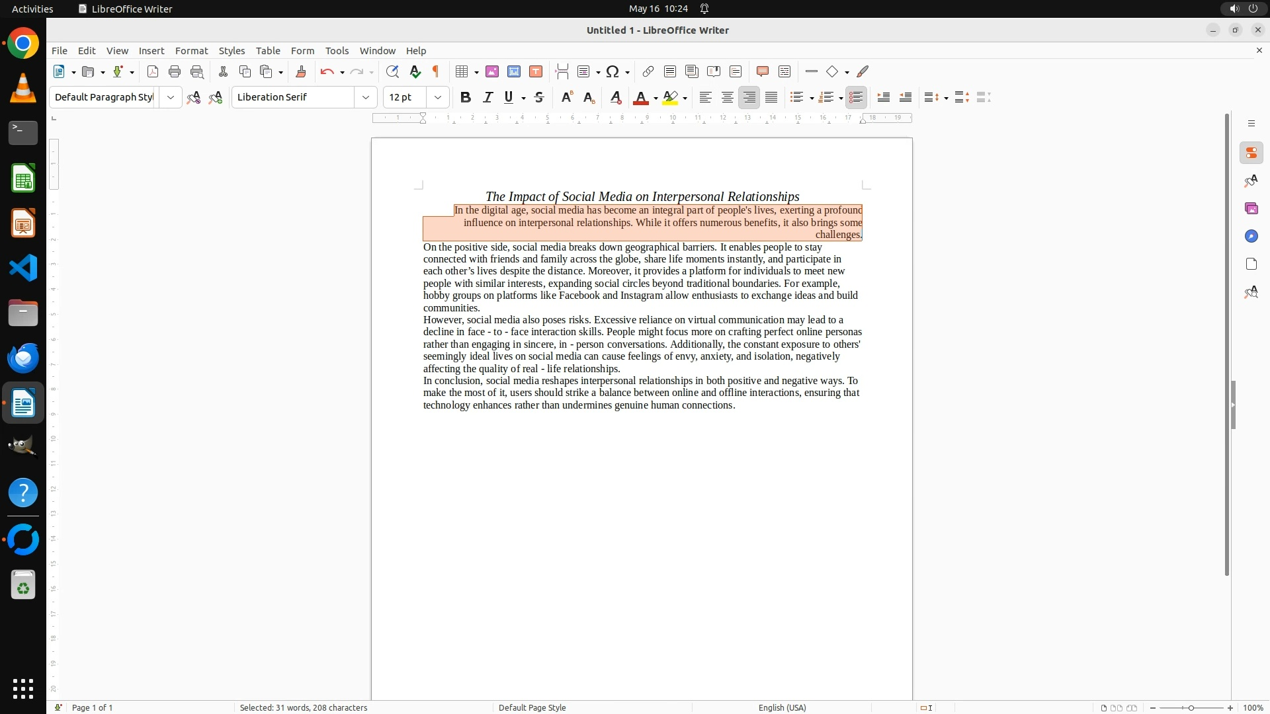Open the Format menu

click(x=191, y=51)
